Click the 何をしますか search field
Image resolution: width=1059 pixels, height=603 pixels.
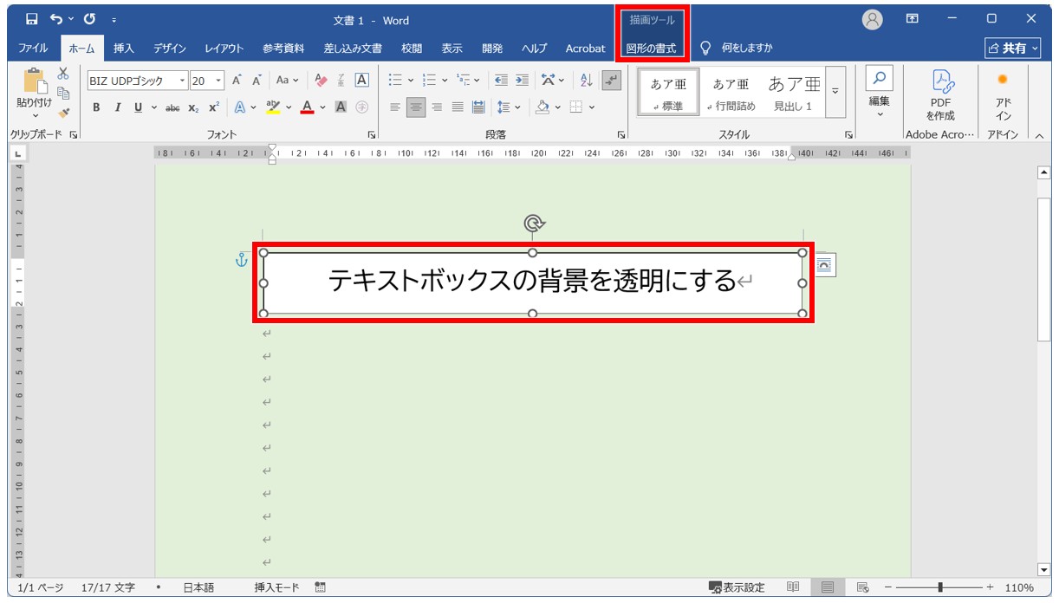(746, 49)
